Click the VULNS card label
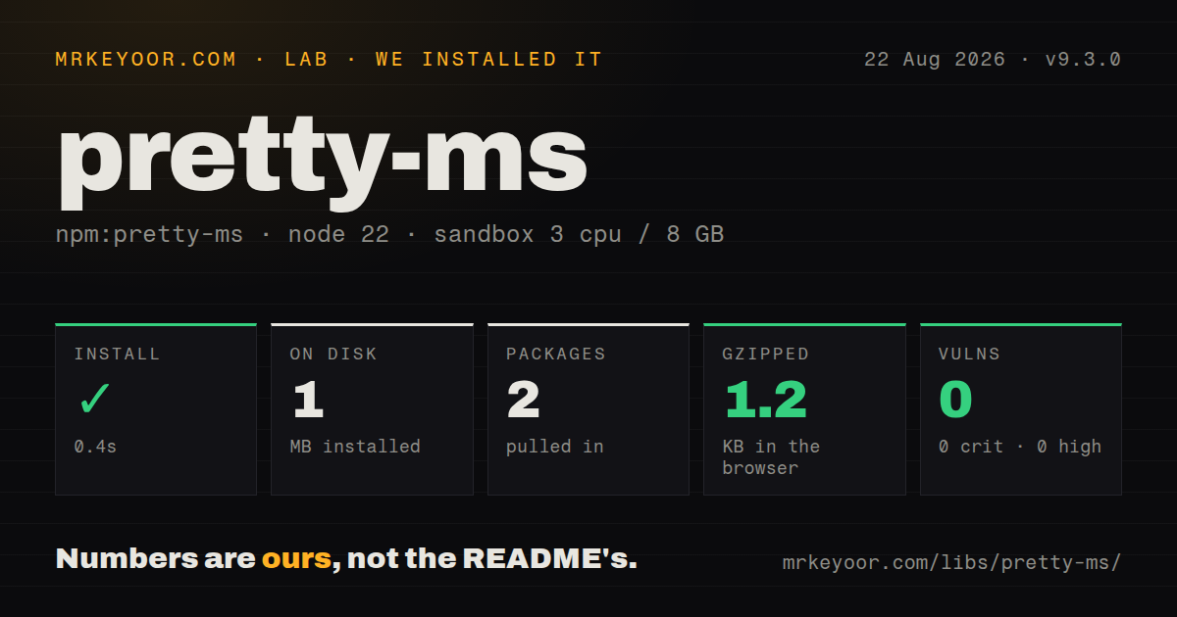1177x617 pixels. pyautogui.click(x=969, y=355)
